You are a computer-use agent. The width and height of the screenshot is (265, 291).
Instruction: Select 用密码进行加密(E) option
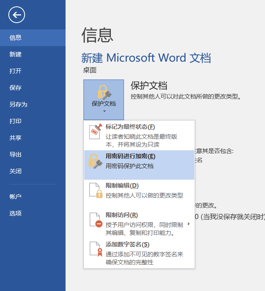[139, 165]
